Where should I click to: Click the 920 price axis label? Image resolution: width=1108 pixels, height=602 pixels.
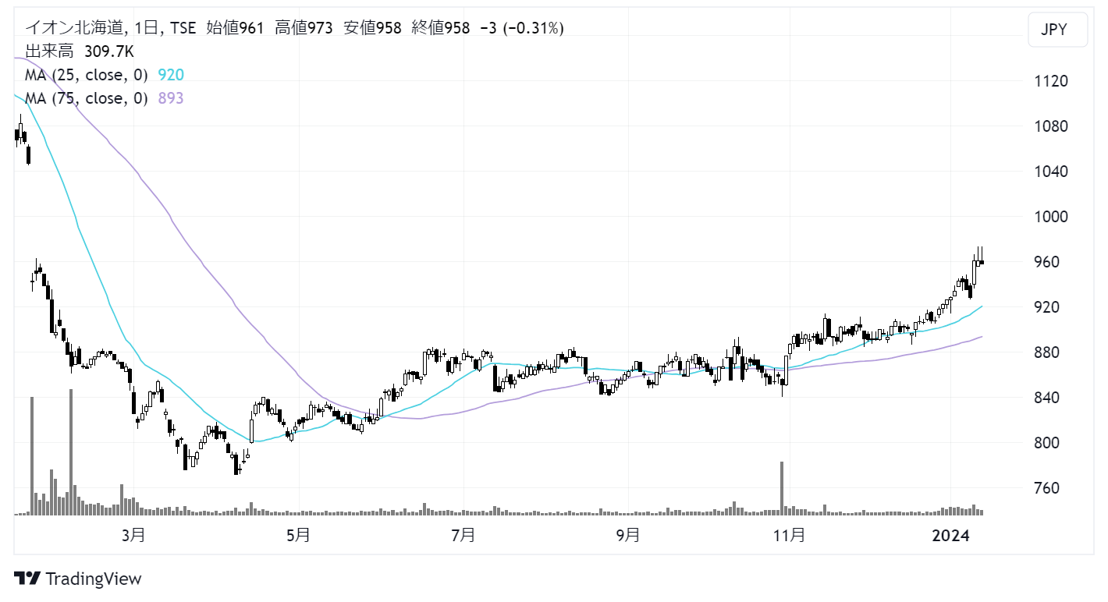[x=1048, y=307]
